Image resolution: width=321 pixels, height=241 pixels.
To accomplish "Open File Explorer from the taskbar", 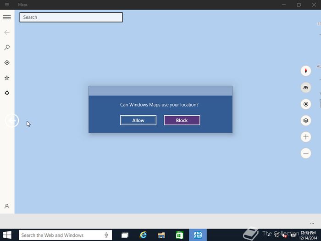I will tap(161, 235).
